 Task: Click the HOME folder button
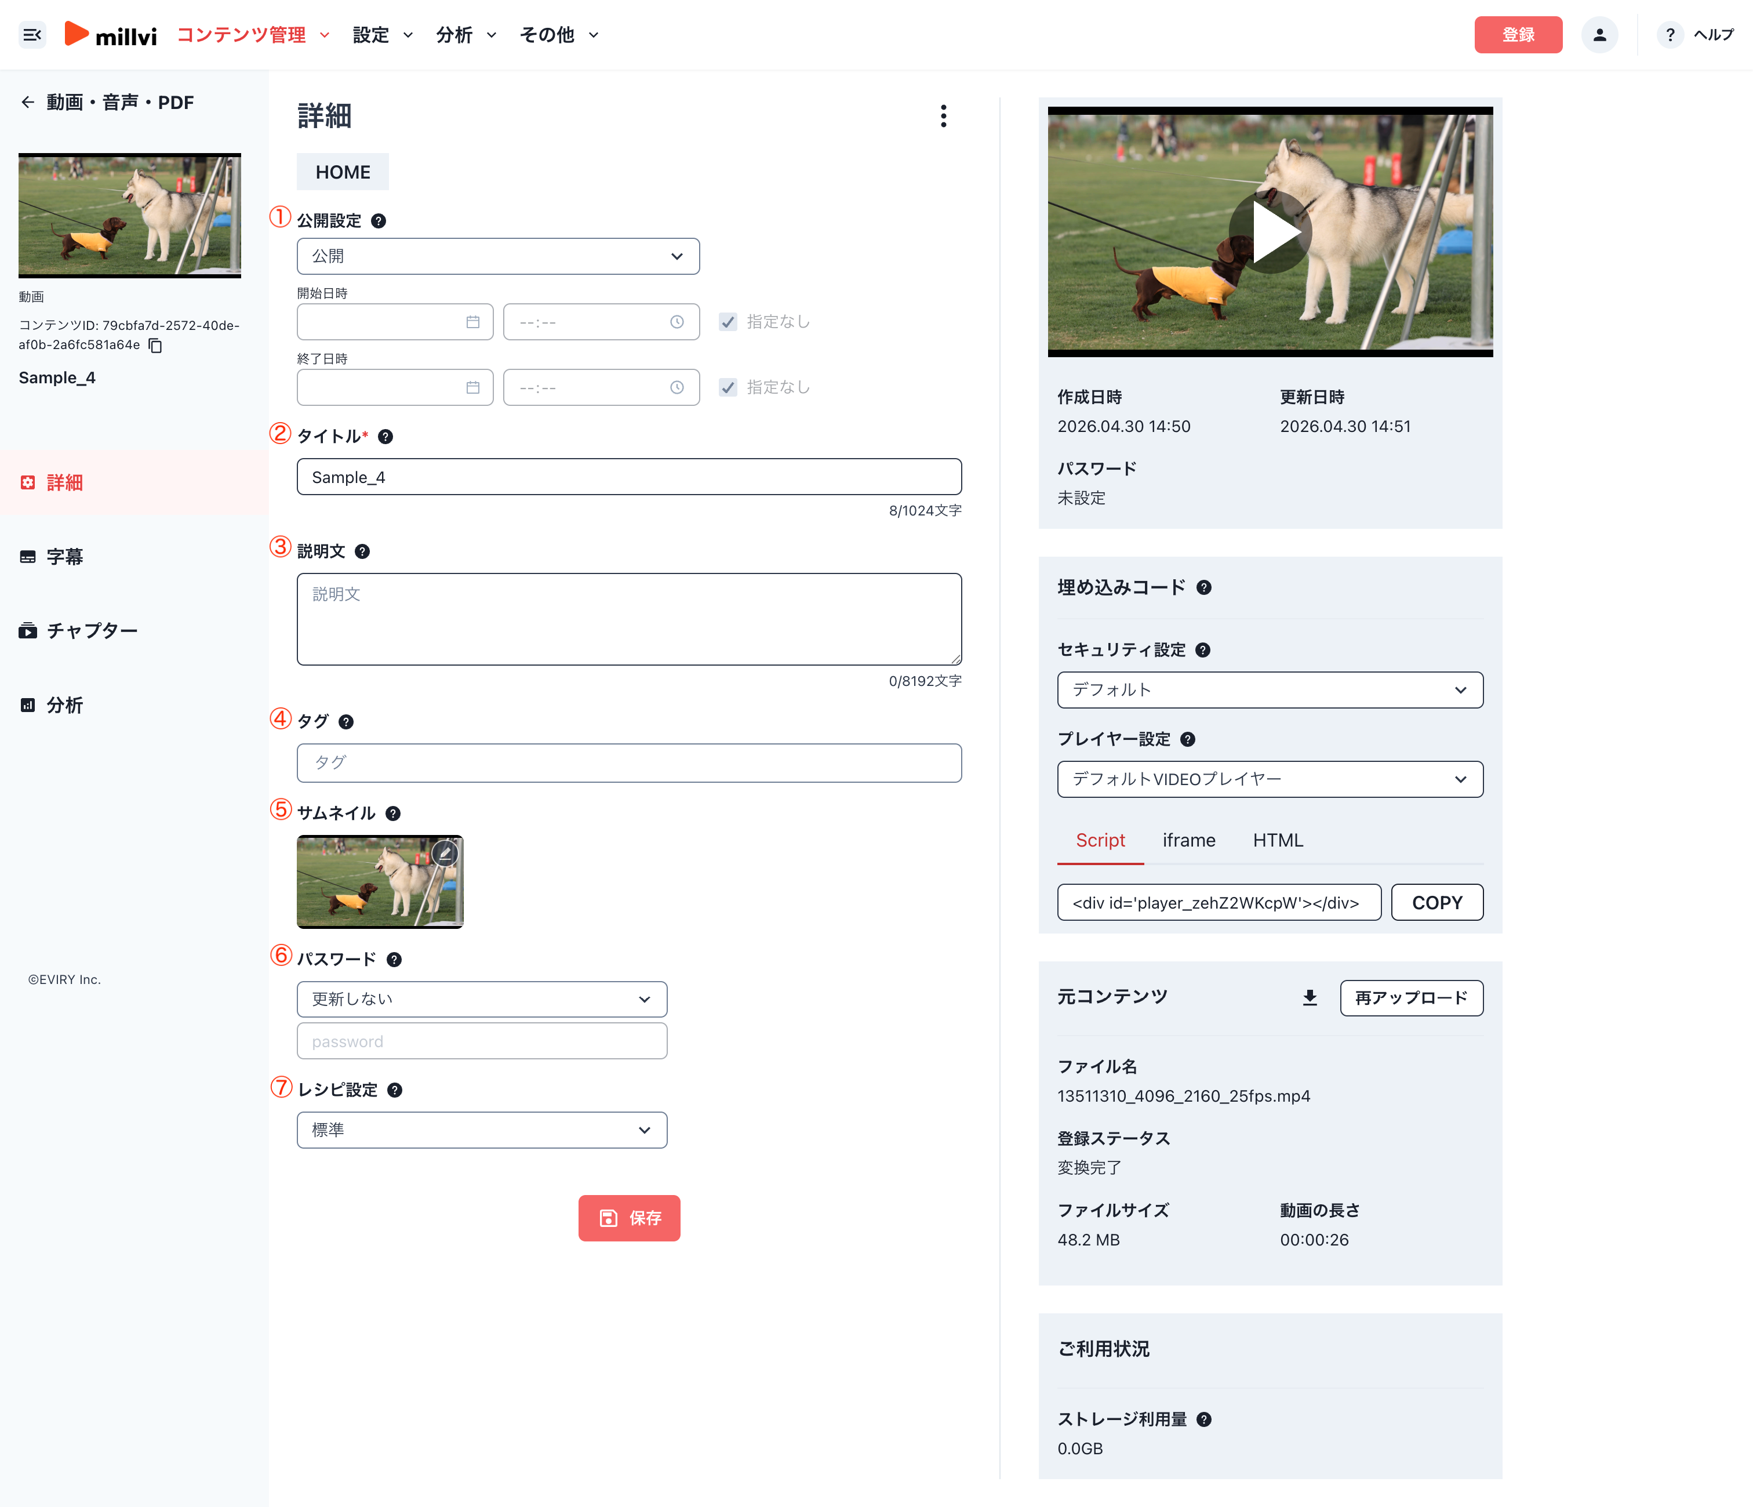[343, 172]
